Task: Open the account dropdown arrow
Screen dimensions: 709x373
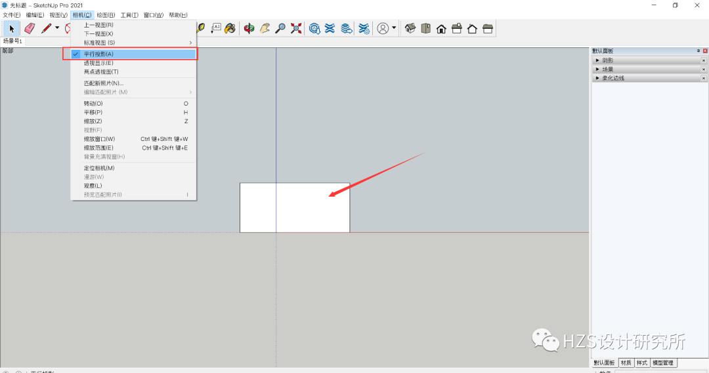Action: [x=394, y=28]
